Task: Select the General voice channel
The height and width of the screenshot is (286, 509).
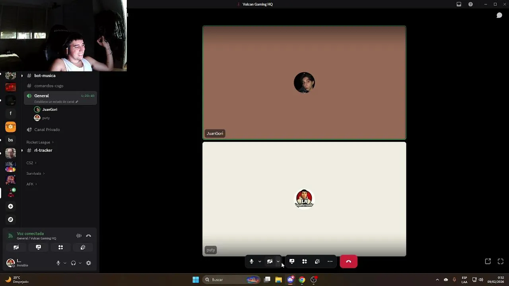Action: (60, 98)
